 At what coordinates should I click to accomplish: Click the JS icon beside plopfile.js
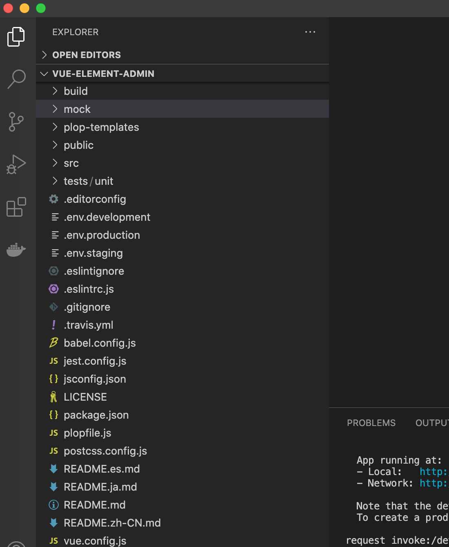coord(54,433)
